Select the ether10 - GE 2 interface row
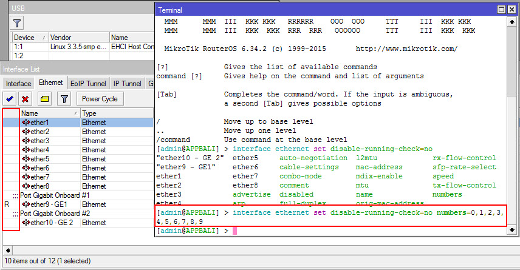520x270 pixels. [x=78, y=223]
